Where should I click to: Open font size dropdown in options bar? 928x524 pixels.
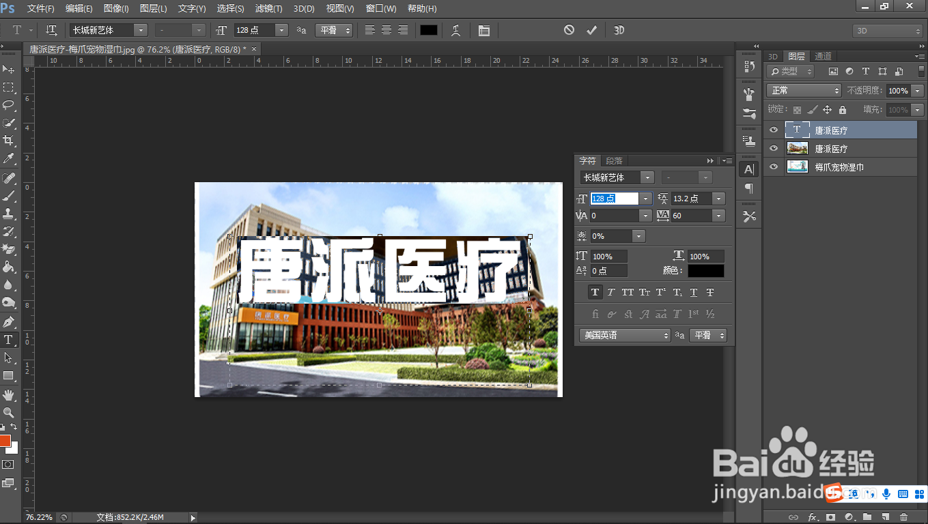[x=282, y=30]
